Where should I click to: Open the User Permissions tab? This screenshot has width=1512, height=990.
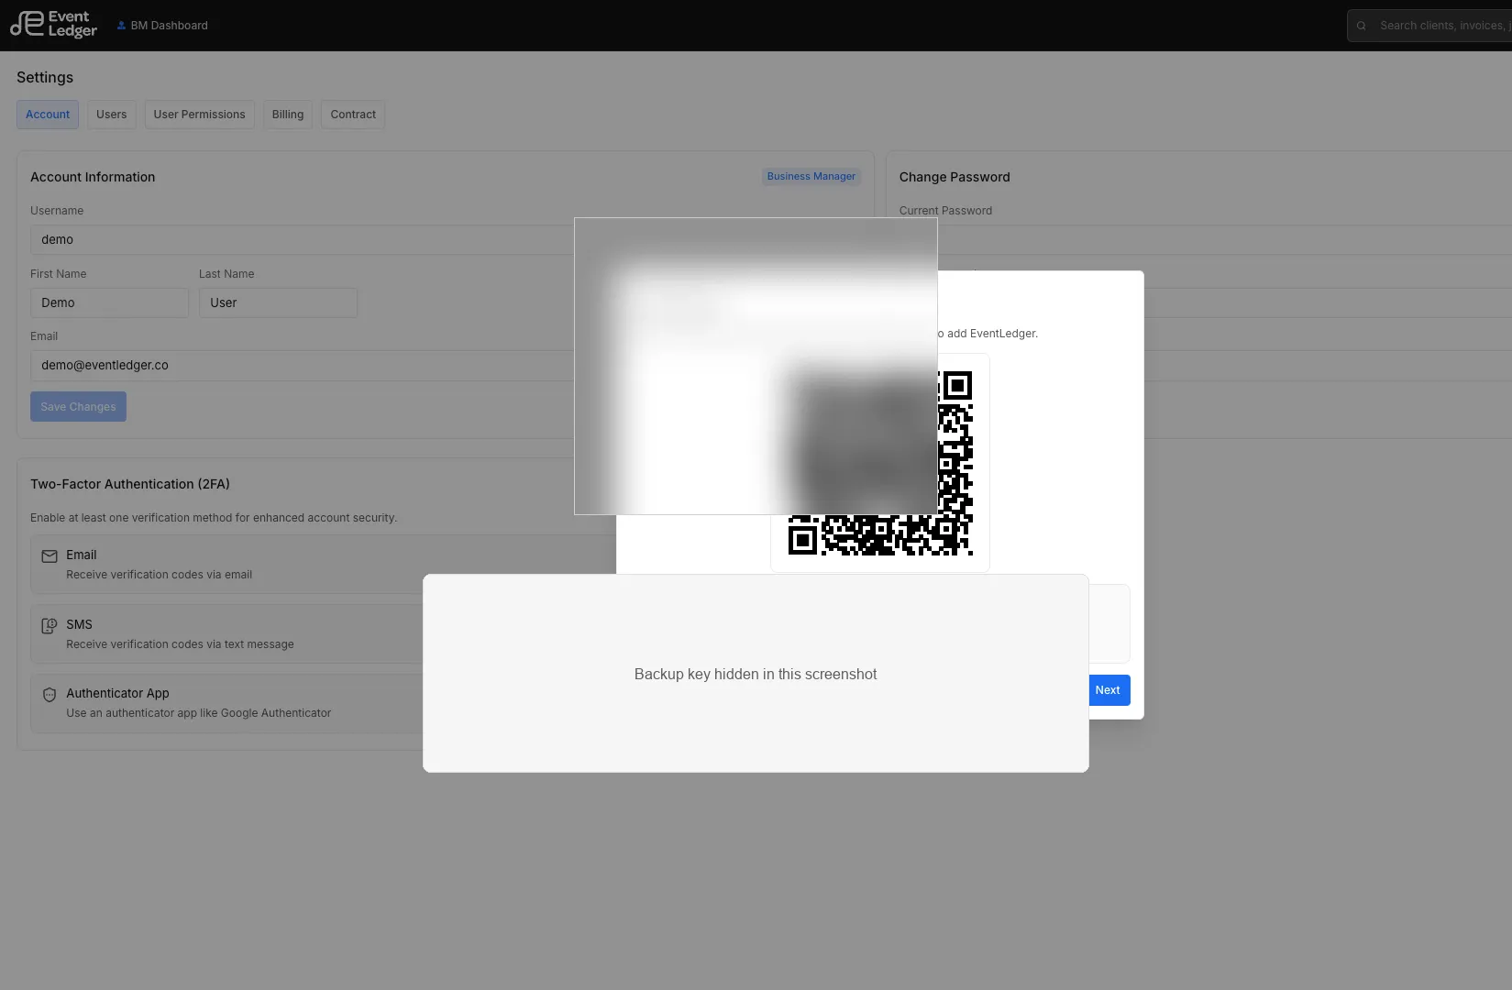199,115
